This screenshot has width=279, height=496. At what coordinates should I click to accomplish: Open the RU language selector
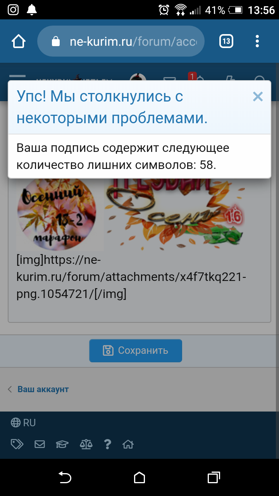23,422
